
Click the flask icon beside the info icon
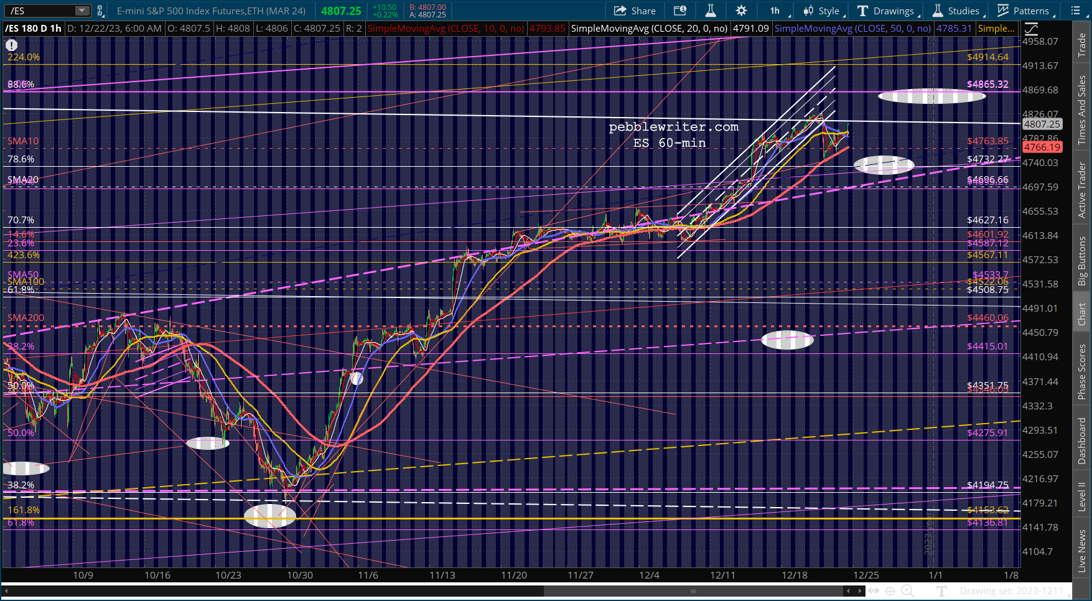tap(711, 11)
